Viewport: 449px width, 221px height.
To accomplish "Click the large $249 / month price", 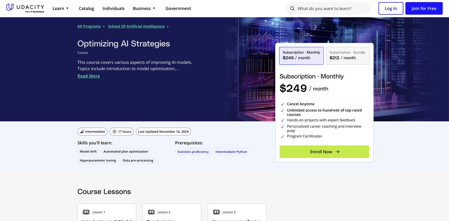I will 304,88.
